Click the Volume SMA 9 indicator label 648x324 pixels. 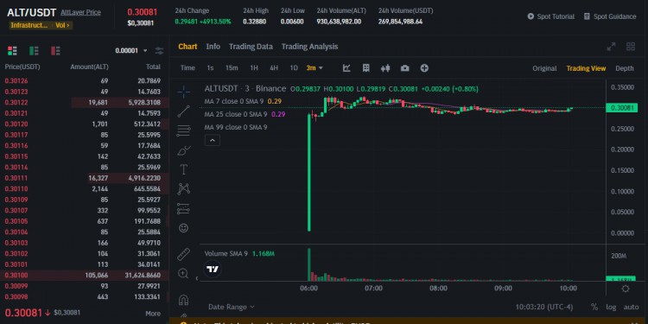point(226,253)
